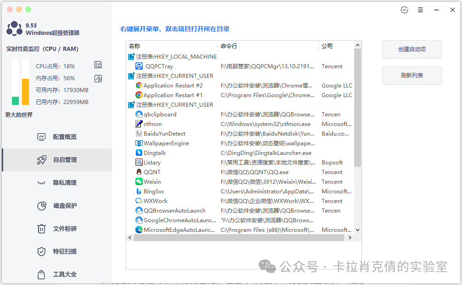Screen dimensions: 462x285
Task: Click the WallpaperEngine item icon
Action: [x=139, y=143]
